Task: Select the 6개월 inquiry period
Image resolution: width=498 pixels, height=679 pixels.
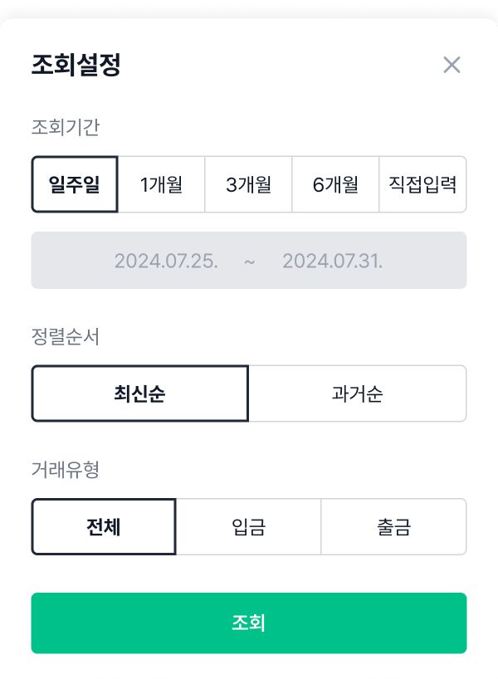Action: pos(335,184)
